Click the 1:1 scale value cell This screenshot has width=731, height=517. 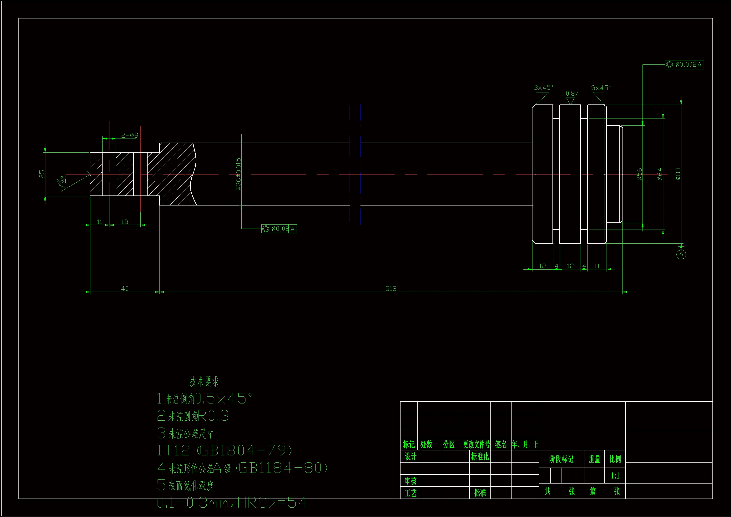tap(615, 476)
